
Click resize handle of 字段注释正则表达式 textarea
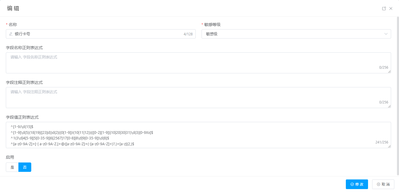point(389,106)
